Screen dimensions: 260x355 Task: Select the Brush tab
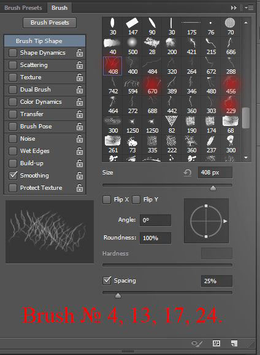point(59,8)
